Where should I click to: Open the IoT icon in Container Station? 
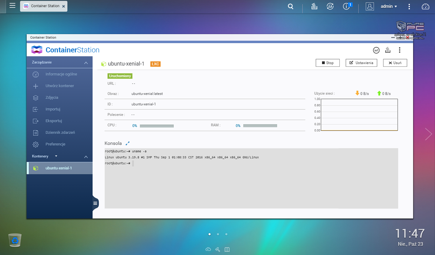(376, 50)
